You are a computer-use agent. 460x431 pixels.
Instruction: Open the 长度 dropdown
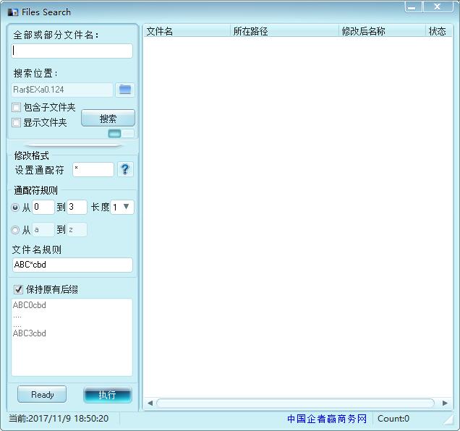tap(122, 208)
